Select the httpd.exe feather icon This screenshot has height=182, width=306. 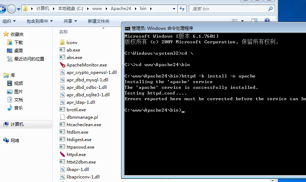tap(62, 154)
